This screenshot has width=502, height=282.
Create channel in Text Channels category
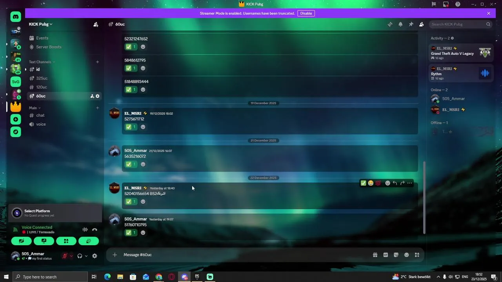(98, 62)
